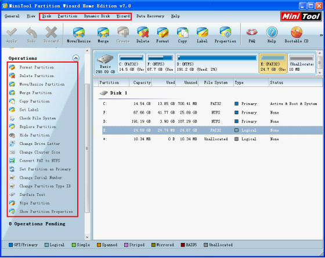This screenshot has width=325, height=258.
Task: Select the D: (NTFS) 191.2 GB block
Action: [217, 63]
